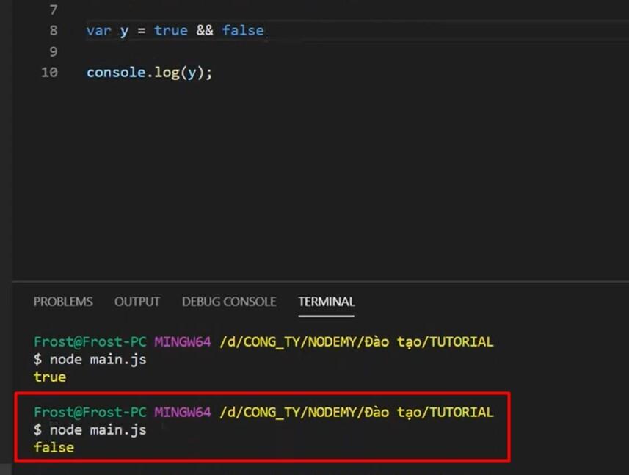The image size is (629, 475).
Task: Select the DEBUG CONSOLE tab
Action: (228, 301)
